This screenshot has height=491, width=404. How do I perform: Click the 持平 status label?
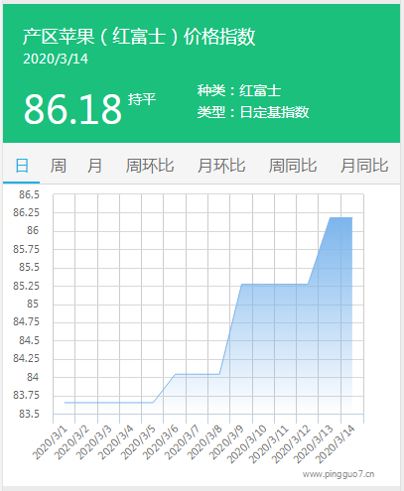pyautogui.click(x=142, y=99)
